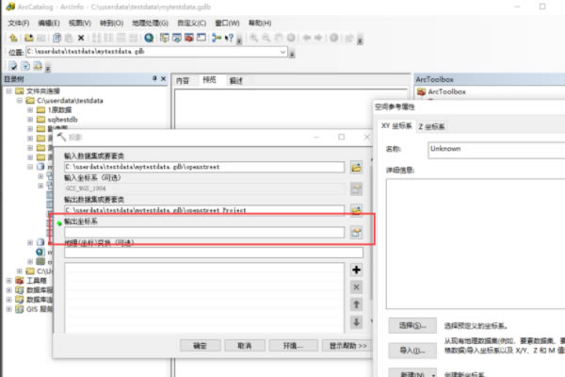Click the Go Forward arrow icon
This screenshot has height=377, width=565.
click(318, 38)
